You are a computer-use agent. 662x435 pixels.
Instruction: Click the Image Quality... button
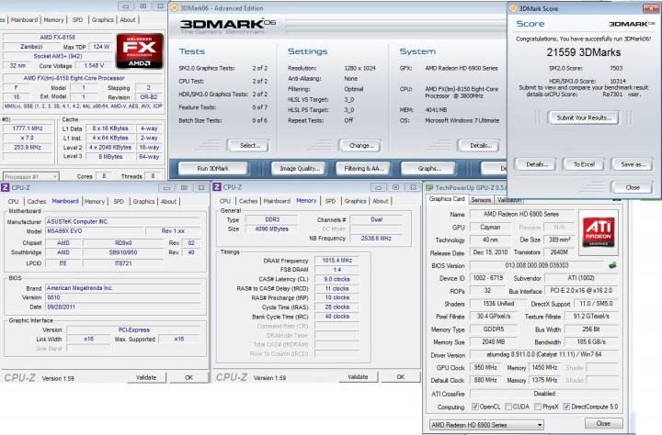(300, 168)
